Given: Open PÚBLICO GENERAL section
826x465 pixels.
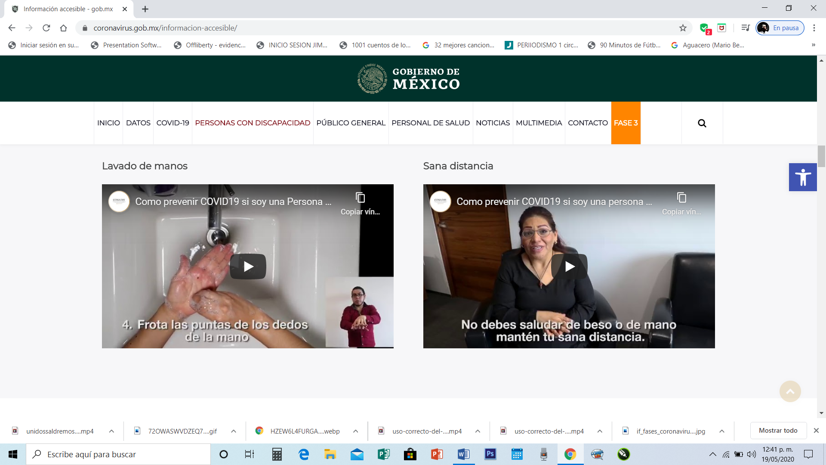Looking at the screenshot, I should [351, 123].
